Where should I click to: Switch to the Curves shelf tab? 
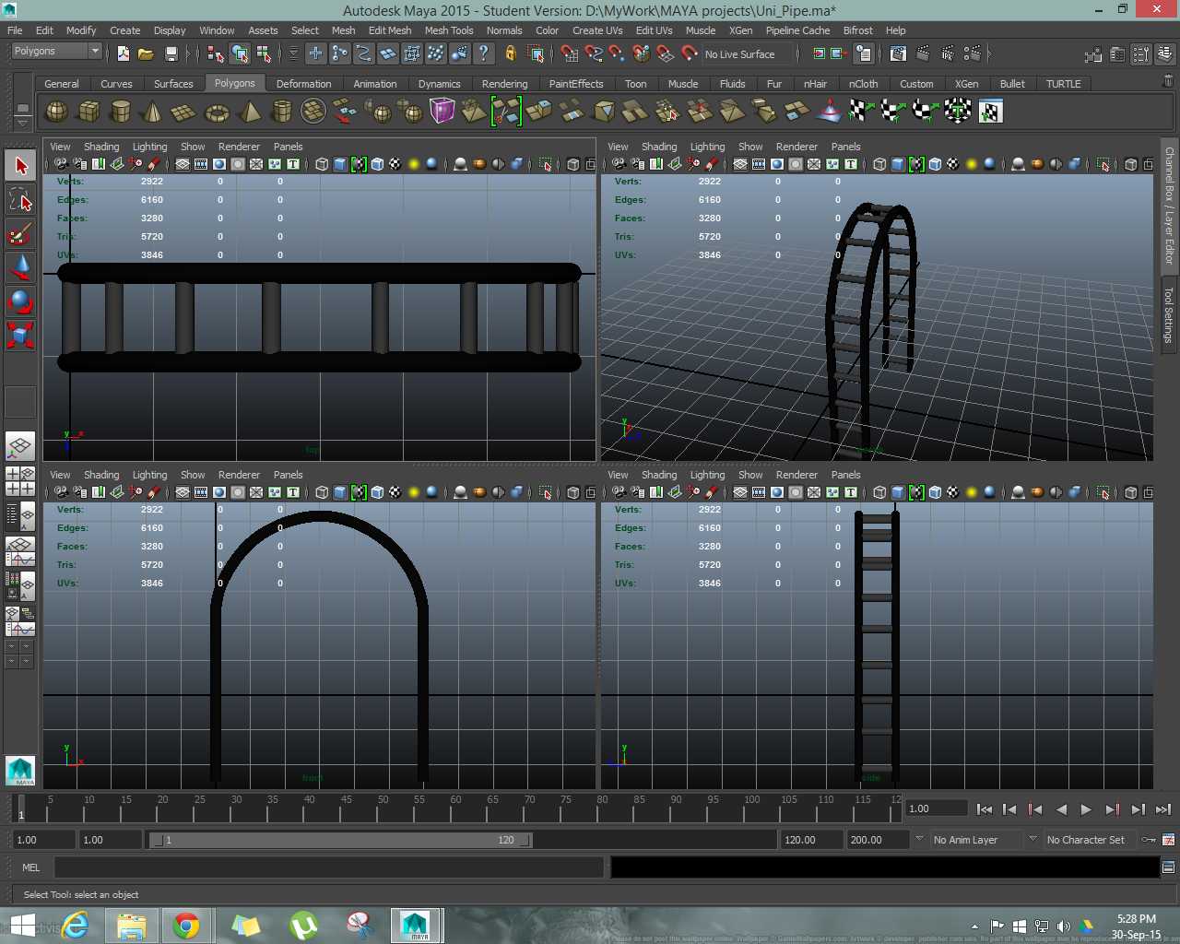coord(116,84)
